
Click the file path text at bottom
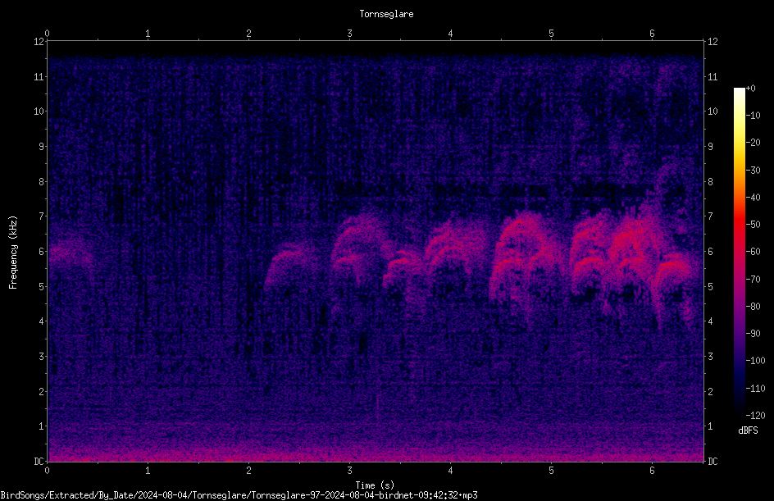pyautogui.click(x=239, y=495)
